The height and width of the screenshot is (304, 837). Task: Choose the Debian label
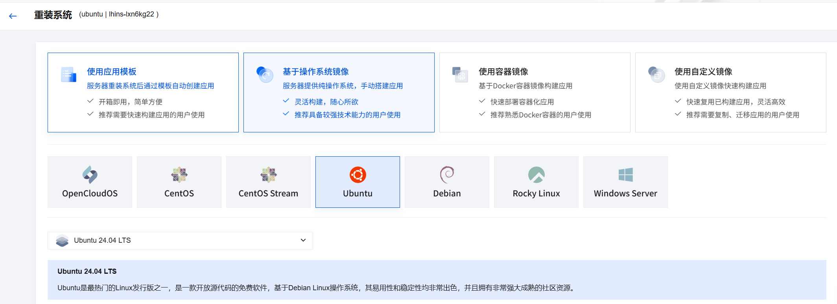click(x=447, y=193)
